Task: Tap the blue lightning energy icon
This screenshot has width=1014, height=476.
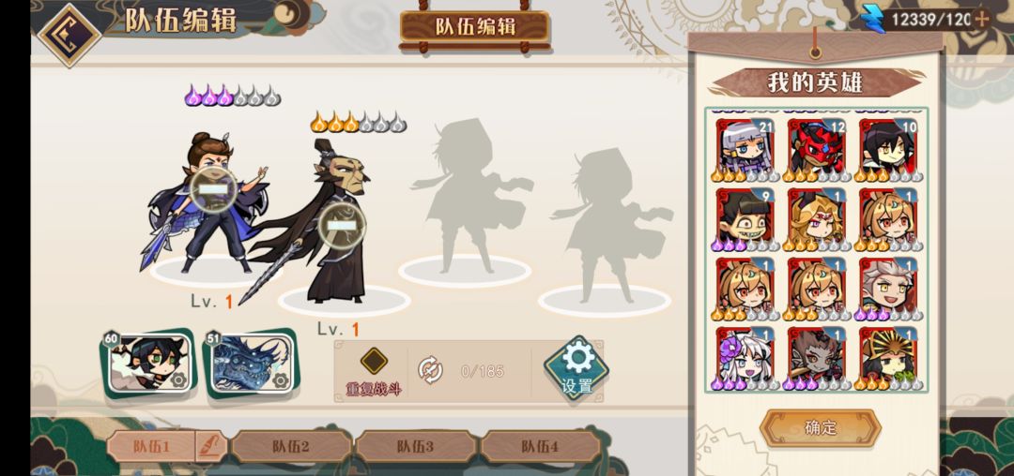Action: (x=873, y=18)
